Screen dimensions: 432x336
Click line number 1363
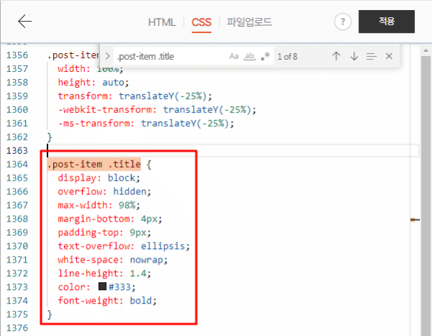(17, 150)
